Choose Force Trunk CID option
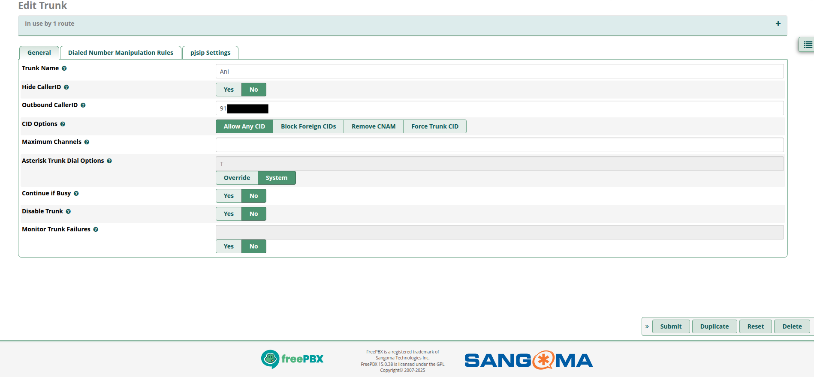Image resolution: width=814 pixels, height=377 pixels. pyautogui.click(x=434, y=126)
